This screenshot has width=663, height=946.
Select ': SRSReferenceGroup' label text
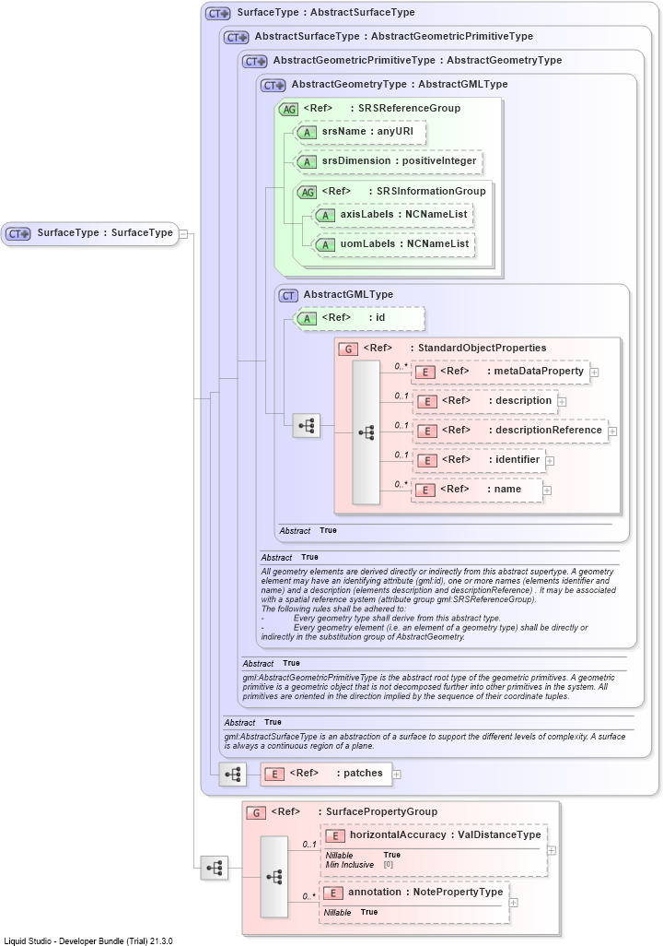(405, 109)
